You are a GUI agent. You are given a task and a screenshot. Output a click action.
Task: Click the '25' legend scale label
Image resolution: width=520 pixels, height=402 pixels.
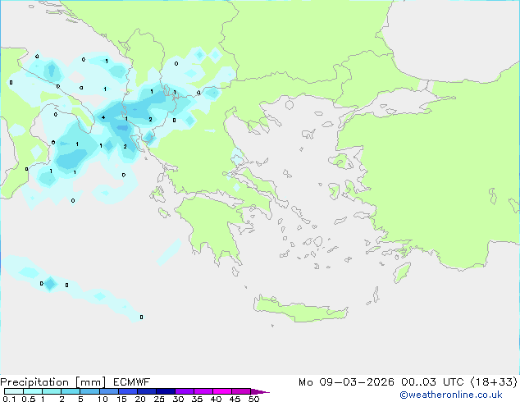pos(159,399)
